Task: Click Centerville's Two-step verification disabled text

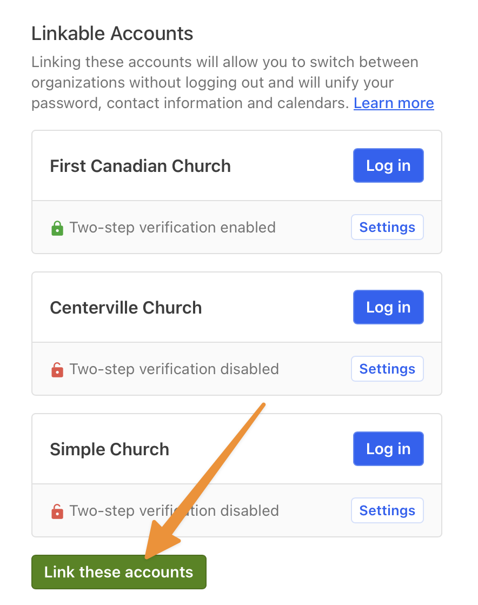Action: [174, 369]
